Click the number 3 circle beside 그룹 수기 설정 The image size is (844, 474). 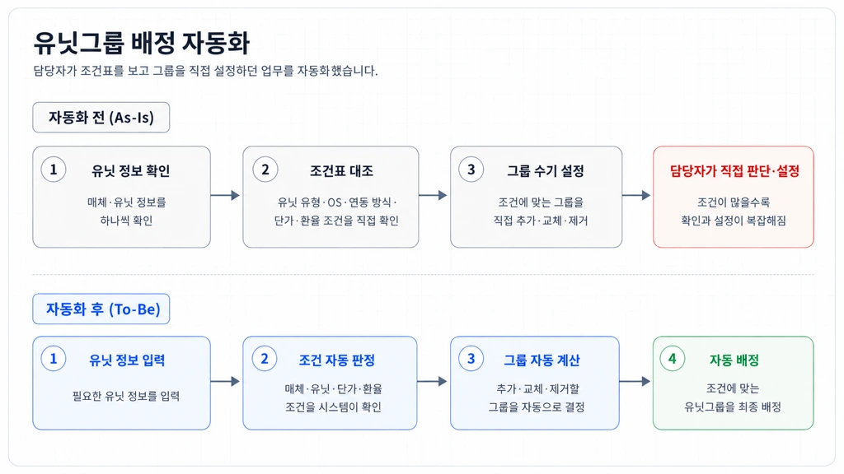[x=471, y=170]
